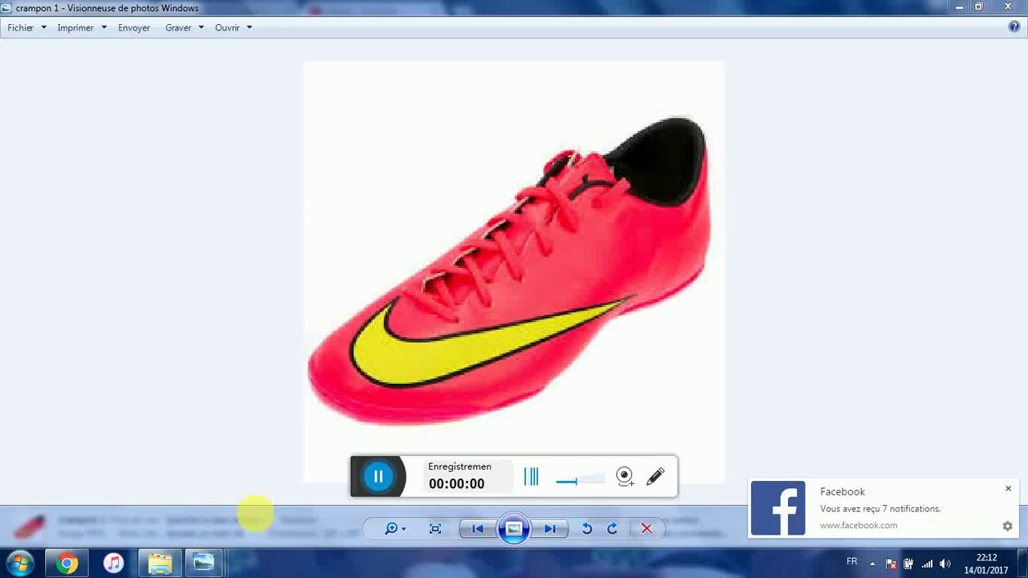1028x578 pixels.
Task: Pause the screen recording
Action: pyautogui.click(x=378, y=477)
